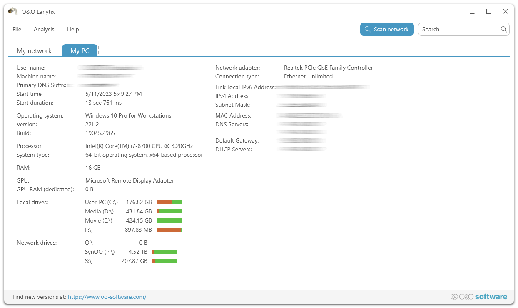Click the "User-PC (C:\)" drive name
This screenshot has width=518, height=308.
coord(102,202)
